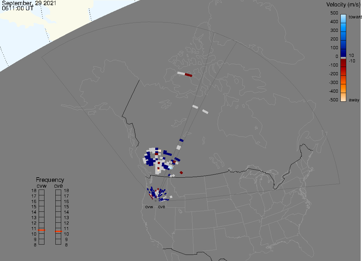
Task: Click the 400 value on velocity scale
Action: point(334,22)
